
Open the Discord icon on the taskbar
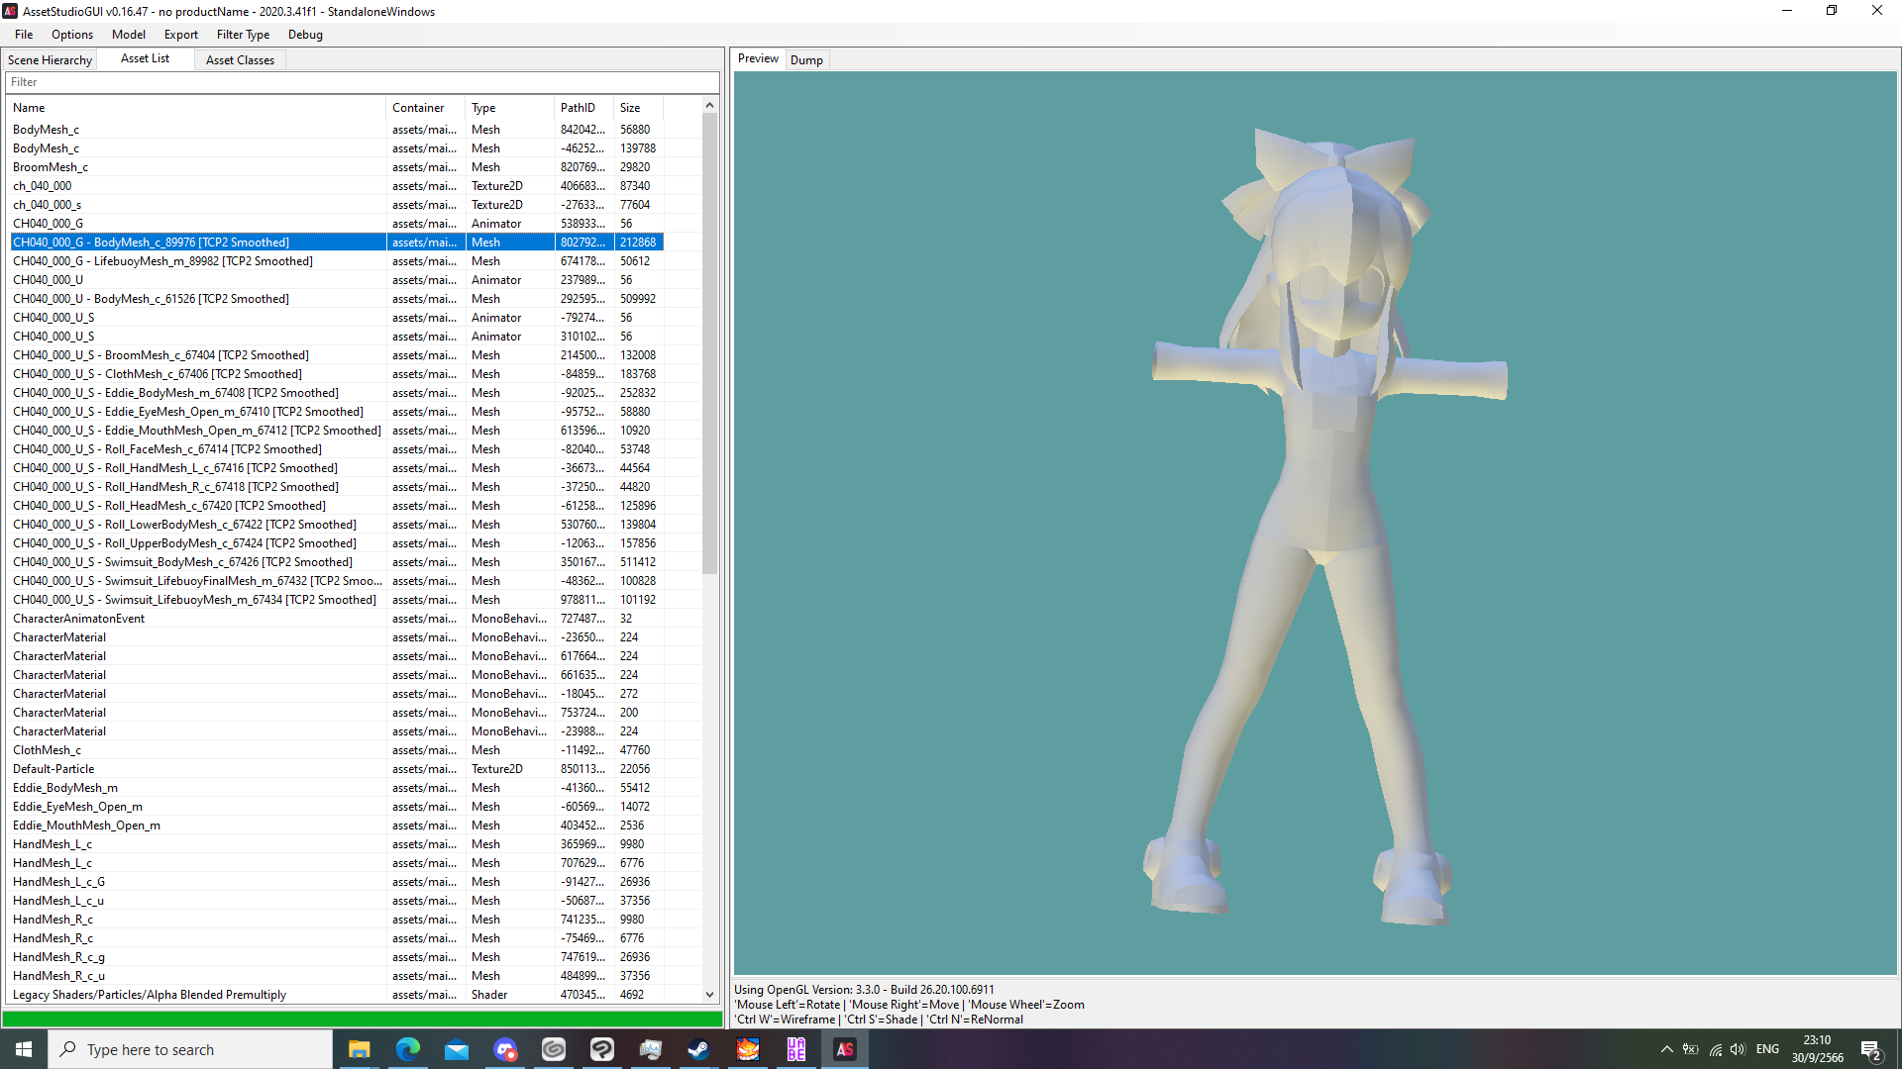point(505,1049)
